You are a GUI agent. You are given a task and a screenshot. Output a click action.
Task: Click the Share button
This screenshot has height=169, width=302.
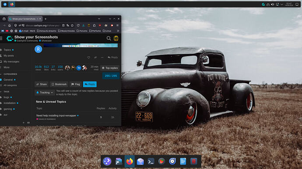42,84
